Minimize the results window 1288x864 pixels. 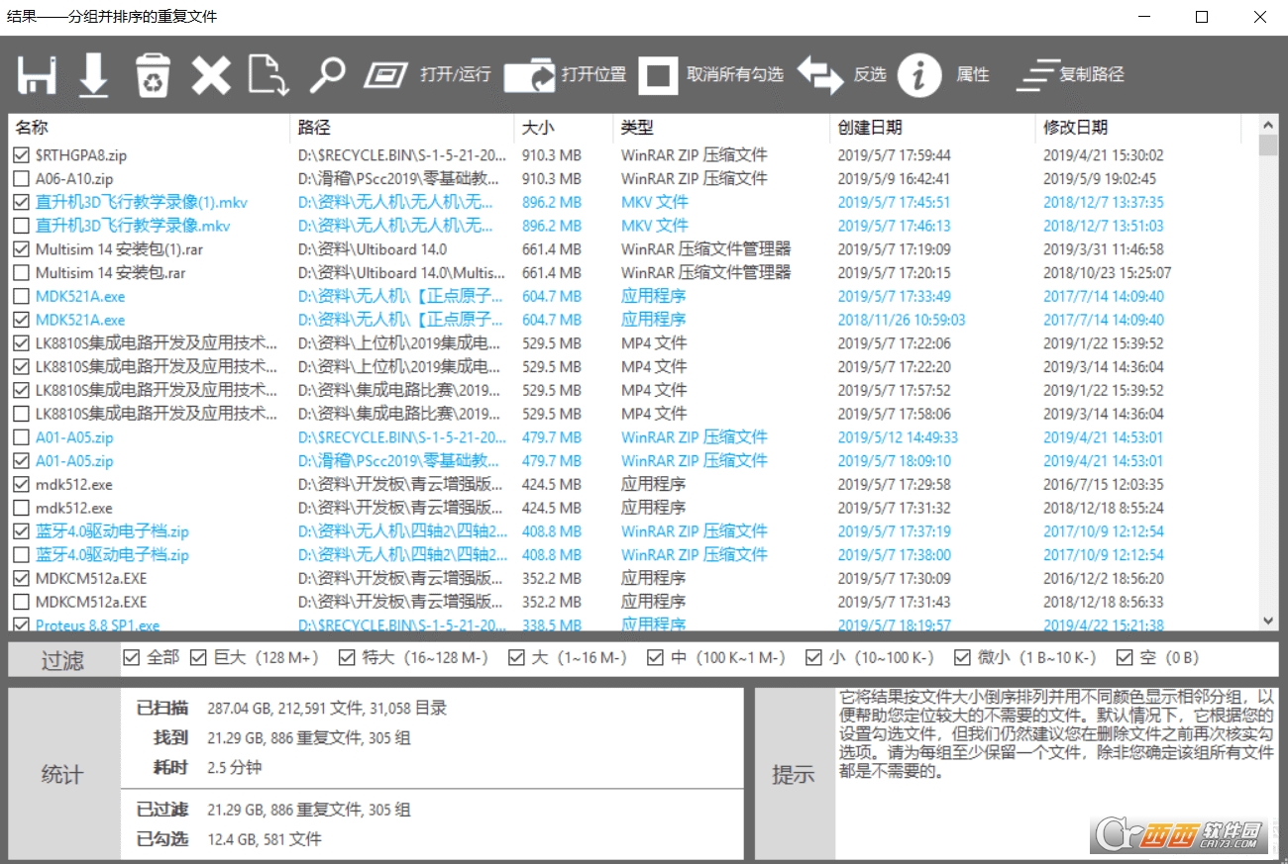[1143, 17]
